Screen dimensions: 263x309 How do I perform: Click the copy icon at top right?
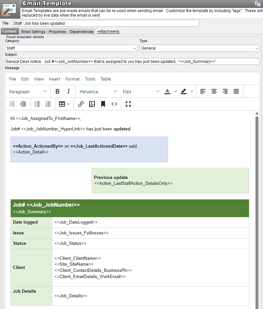click(x=257, y=3)
